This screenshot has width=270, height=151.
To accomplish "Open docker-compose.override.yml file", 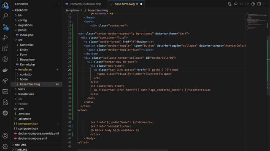I will (38, 133).
